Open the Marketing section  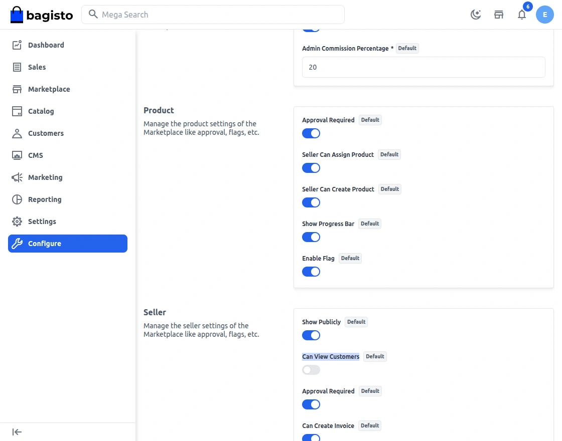coord(45,177)
